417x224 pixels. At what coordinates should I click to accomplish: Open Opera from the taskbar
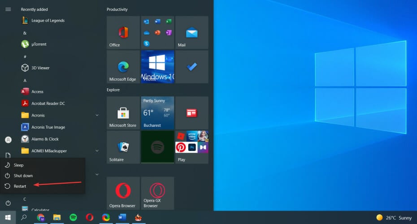click(90, 217)
